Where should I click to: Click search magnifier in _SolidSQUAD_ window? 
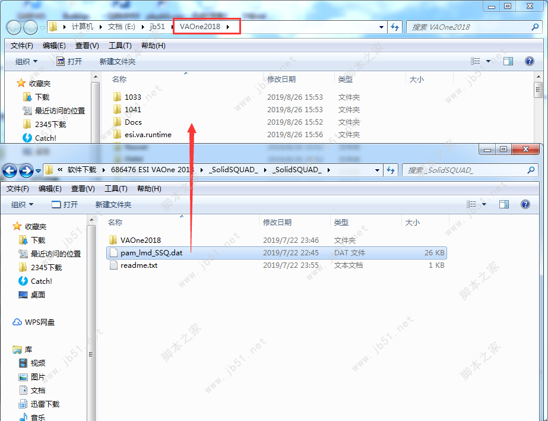[x=531, y=170]
